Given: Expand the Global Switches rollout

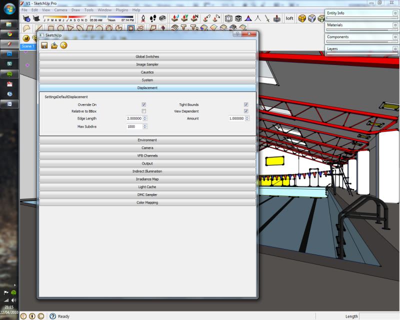Looking at the screenshot, I should (147, 56).
